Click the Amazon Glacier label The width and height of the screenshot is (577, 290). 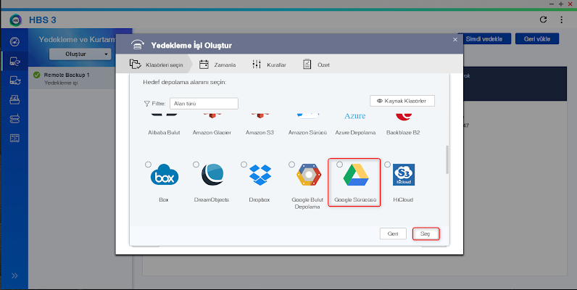tap(212, 133)
